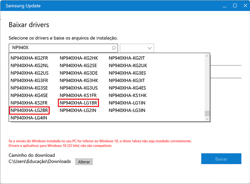
Task: Choose NP940XHA-KG3FR from the list
Action: pyautogui.click(x=29, y=81)
